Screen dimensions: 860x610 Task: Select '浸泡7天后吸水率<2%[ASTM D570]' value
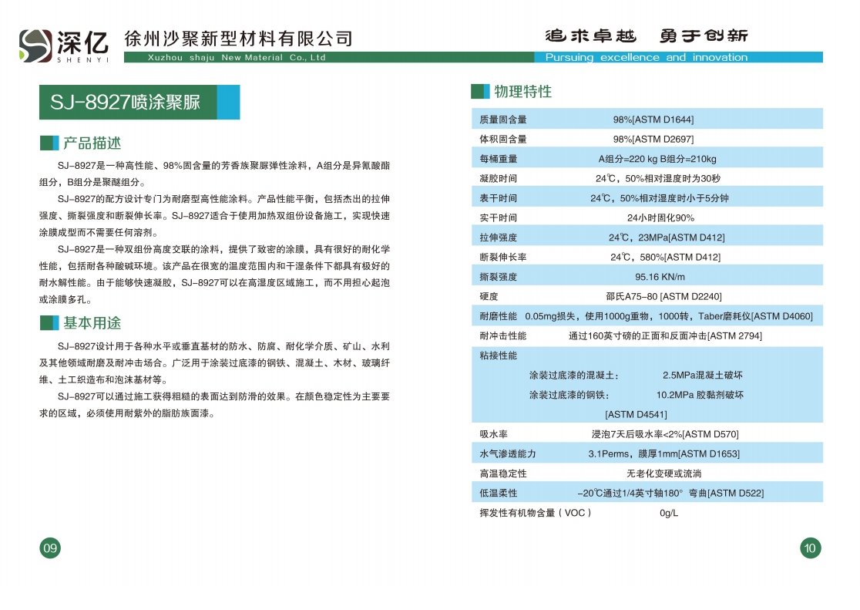[x=665, y=434]
